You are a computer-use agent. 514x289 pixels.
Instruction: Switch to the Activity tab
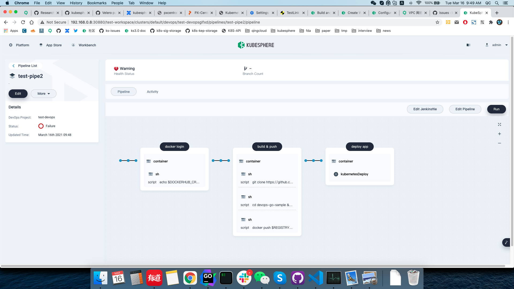pos(153,92)
